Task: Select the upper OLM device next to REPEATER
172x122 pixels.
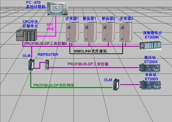Action: [31, 64]
